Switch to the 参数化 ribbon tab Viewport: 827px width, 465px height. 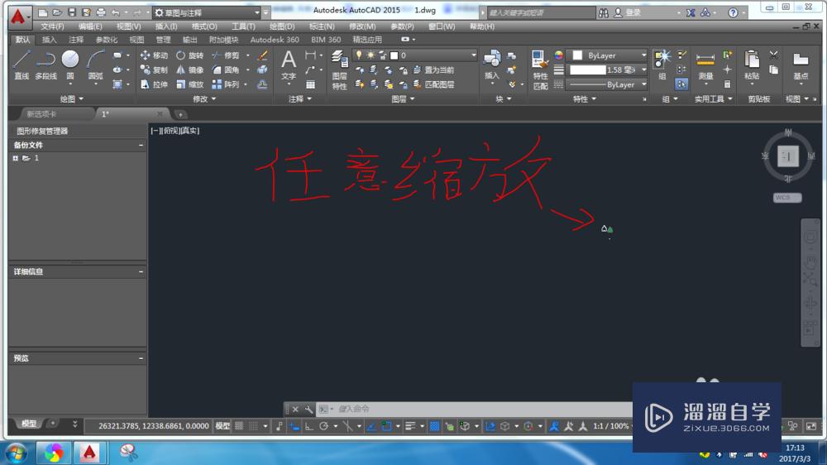tap(107, 40)
